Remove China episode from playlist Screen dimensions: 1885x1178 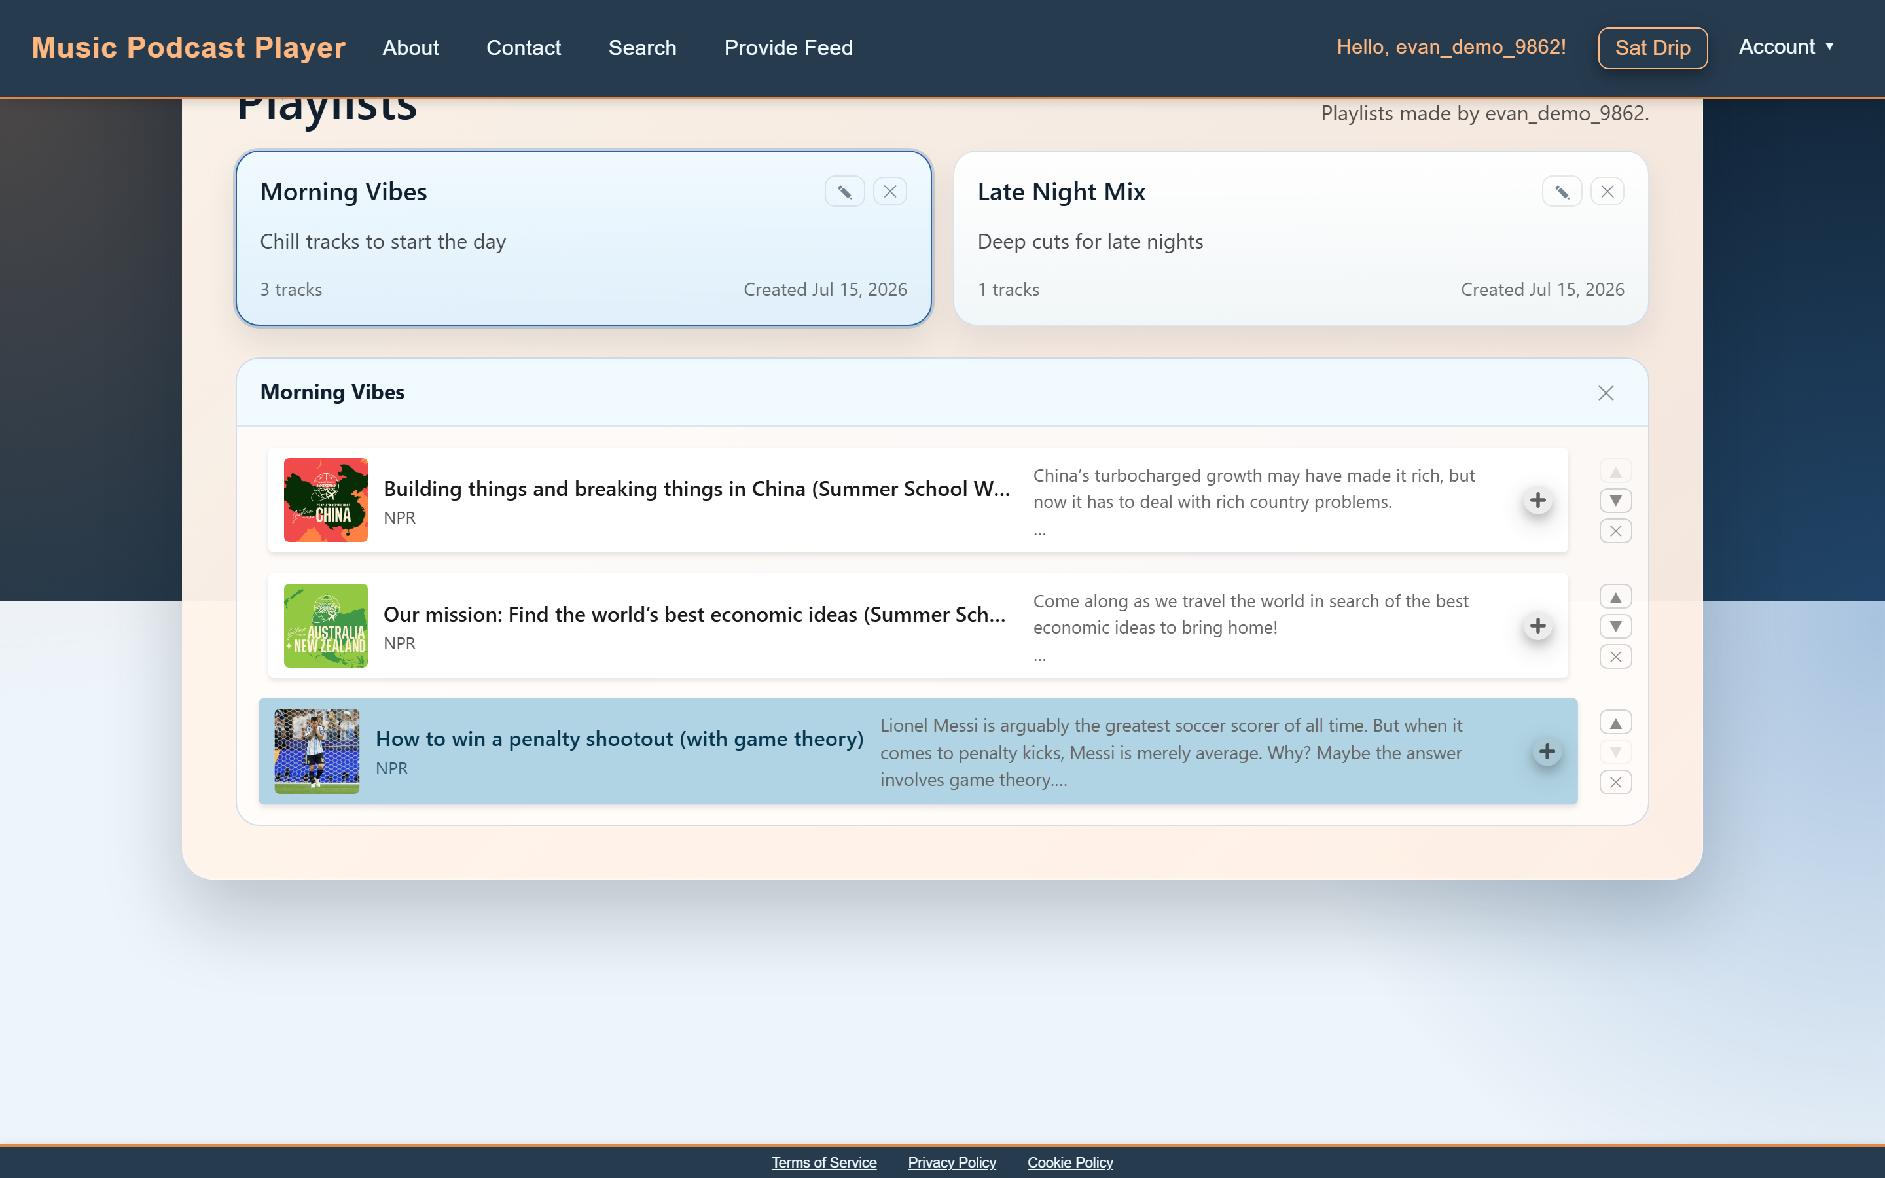click(1615, 531)
